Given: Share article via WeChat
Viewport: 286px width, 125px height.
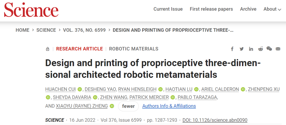Looking at the screenshot, I should [x=269, y=49].
